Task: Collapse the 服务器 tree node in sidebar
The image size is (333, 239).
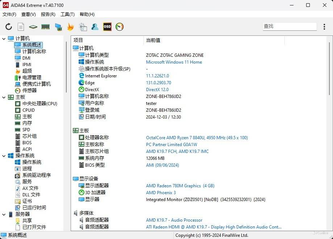Action: tap(4, 214)
